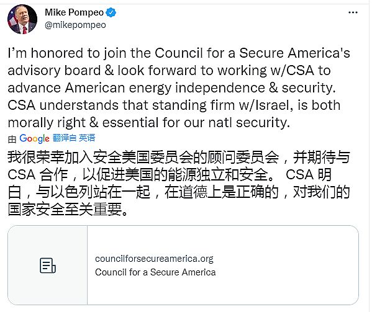Click the display name Mike Pompeo

pyautogui.click(x=75, y=12)
